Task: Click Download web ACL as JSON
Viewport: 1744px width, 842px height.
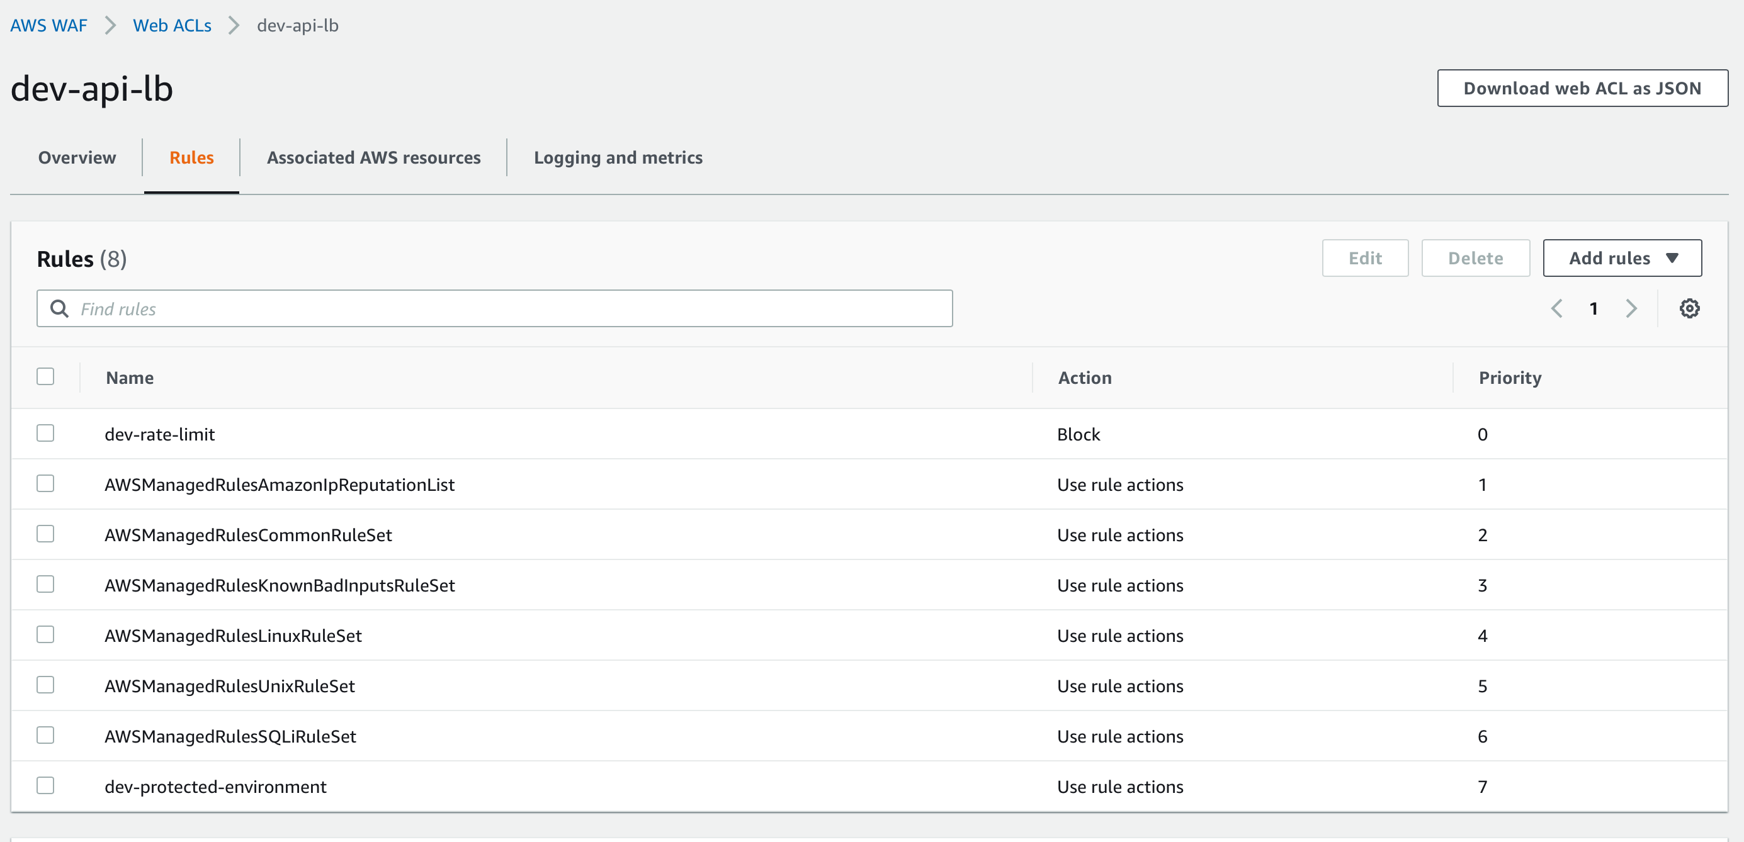Action: click(1582, 88)
